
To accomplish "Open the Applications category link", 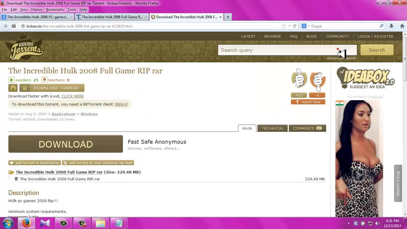I will tap(63, 114).
